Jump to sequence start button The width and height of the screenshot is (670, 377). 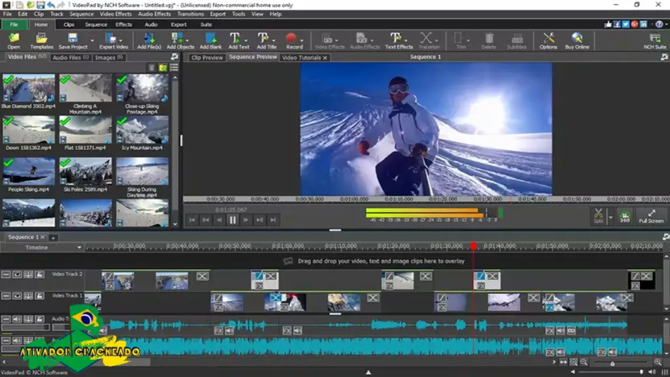[x=192, y=220]
